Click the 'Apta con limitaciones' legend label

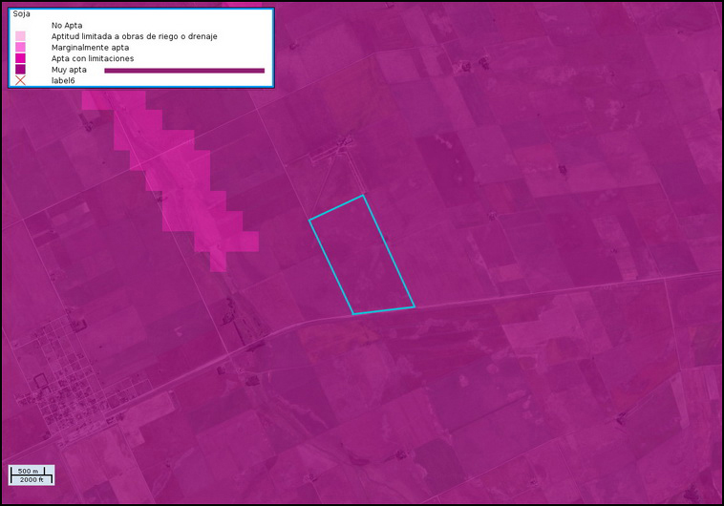point(93,58)
